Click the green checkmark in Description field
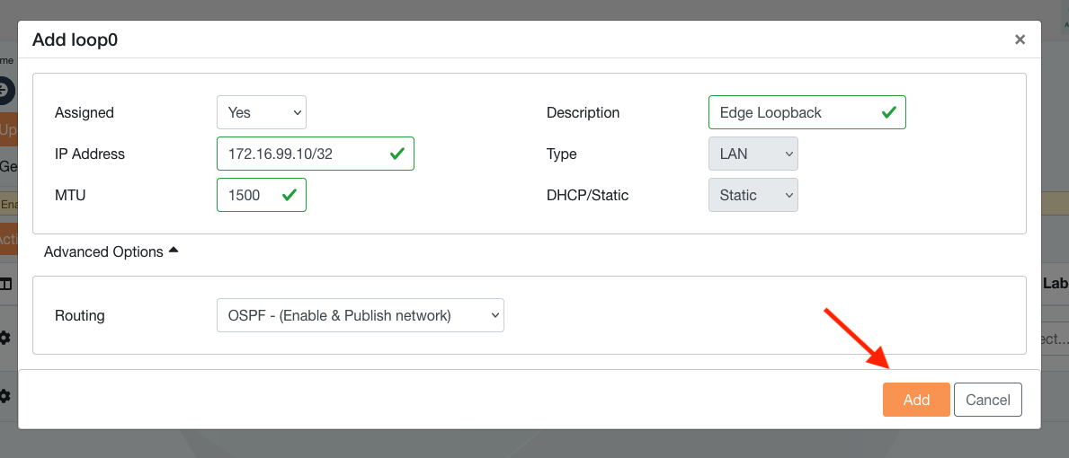Viewport: 1069px width, 458px height. click(x=888, y=112)
